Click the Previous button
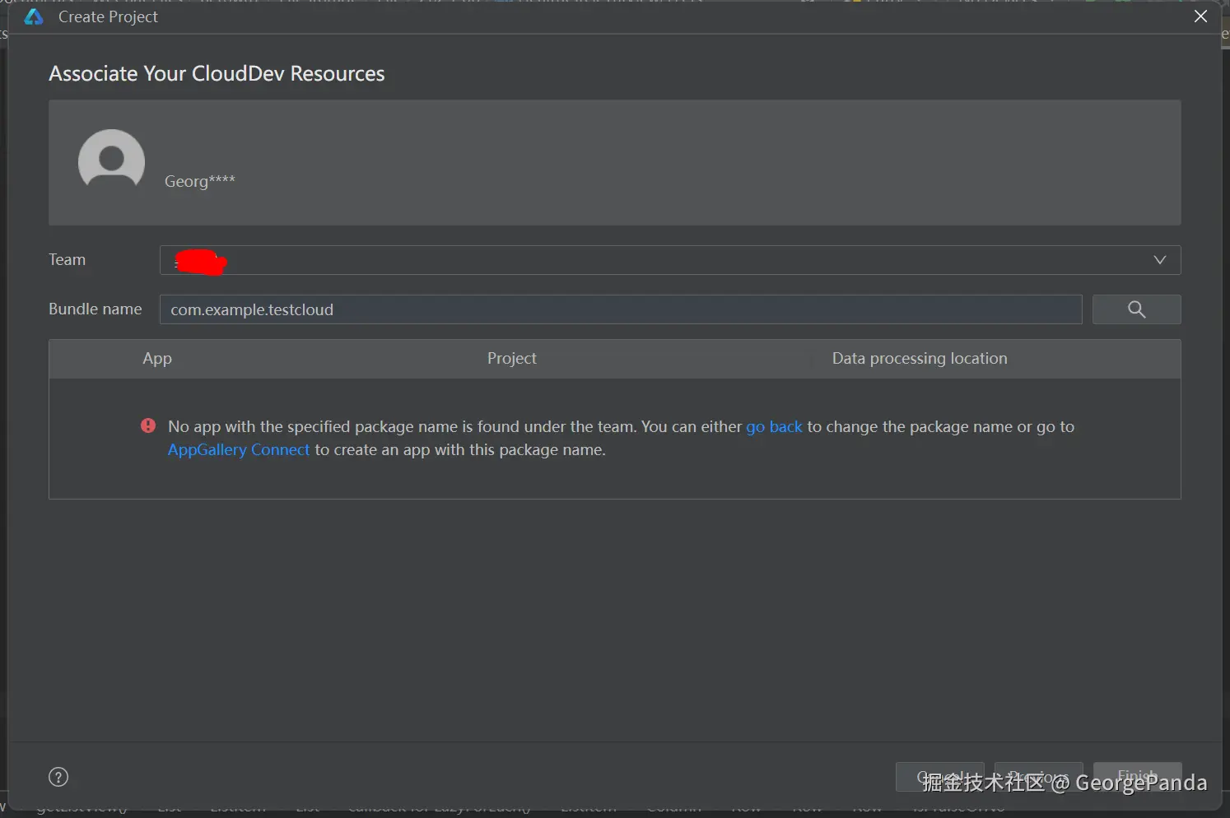 pos(1038,777)
